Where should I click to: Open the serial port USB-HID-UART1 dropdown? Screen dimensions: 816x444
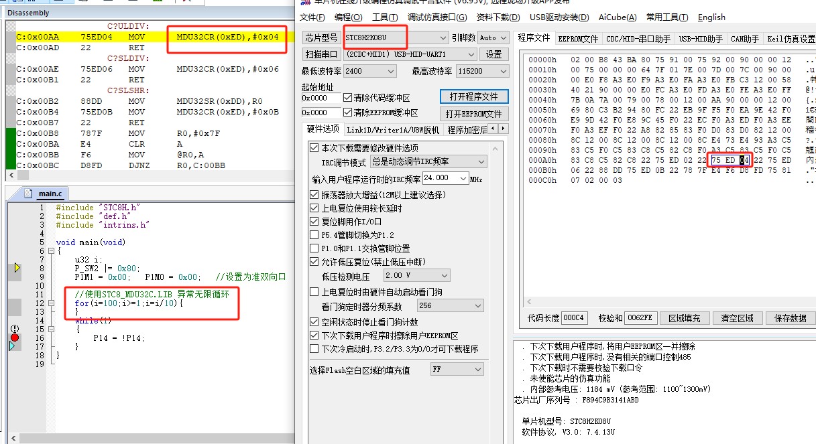point(409,54)
